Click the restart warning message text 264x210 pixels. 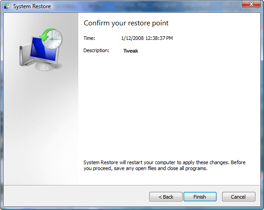pos(164,166)
